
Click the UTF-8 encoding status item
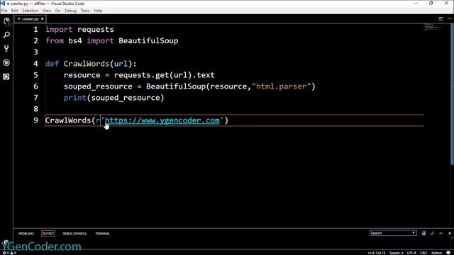(x=411, y=253)
